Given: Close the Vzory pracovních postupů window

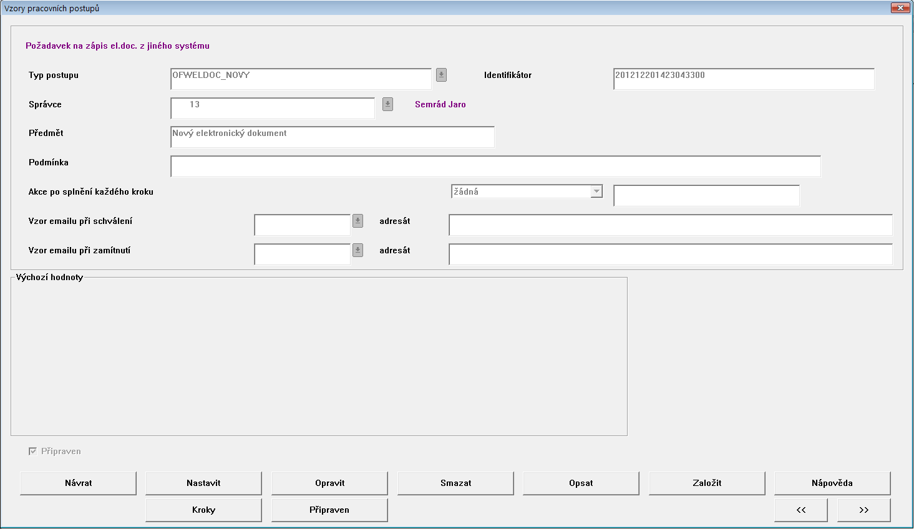Looking at the screenshot, I should coord(900,8).
